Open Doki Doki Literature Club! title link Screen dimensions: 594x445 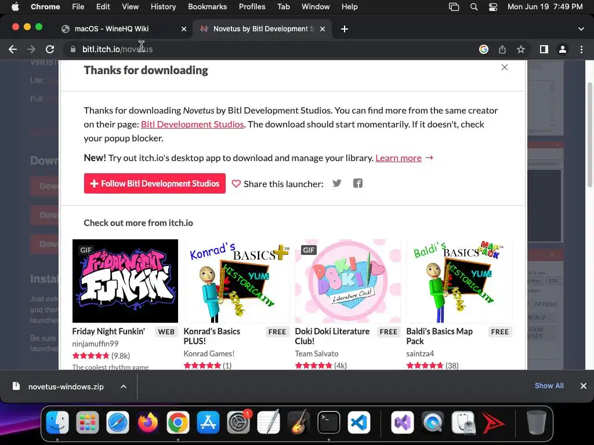(x=332, y=336)
